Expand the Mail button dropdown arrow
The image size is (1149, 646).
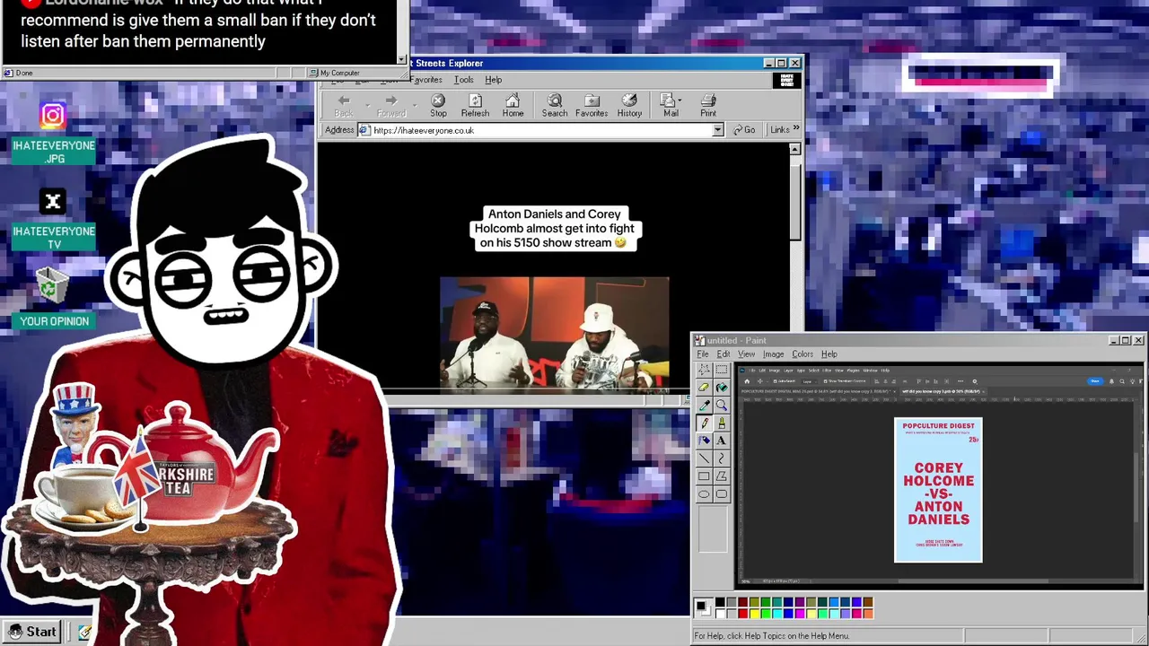680,100
